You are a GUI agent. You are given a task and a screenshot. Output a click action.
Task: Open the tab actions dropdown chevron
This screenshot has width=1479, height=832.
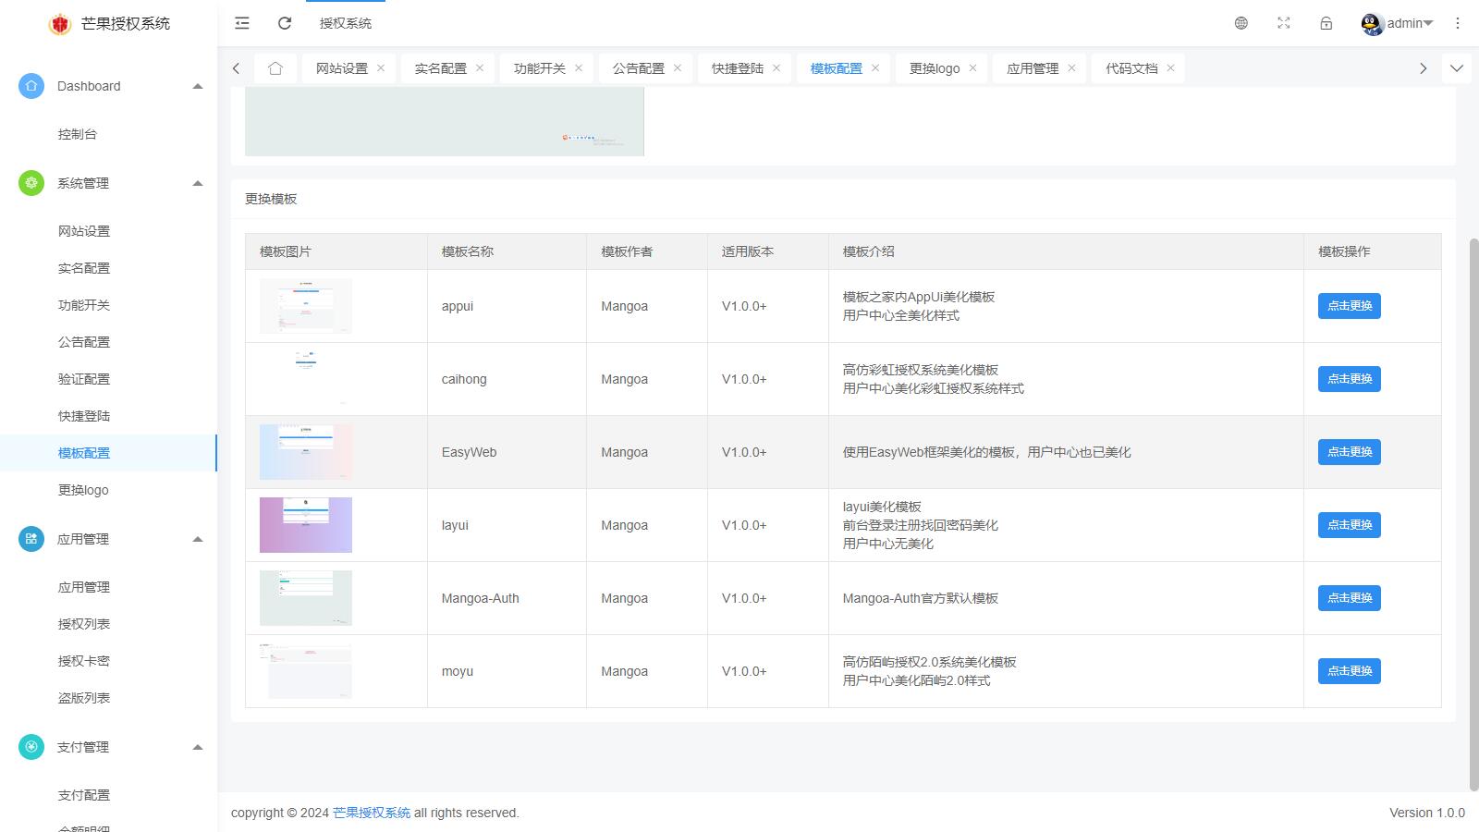pos(1457,68)
